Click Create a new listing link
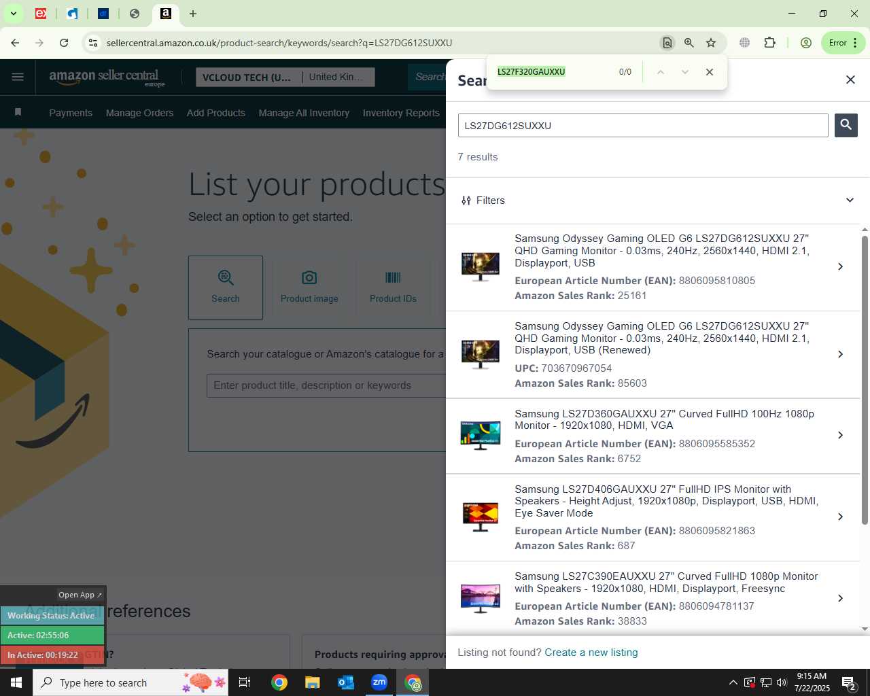This screenshot has height=696, width=870. pos(591,652)
